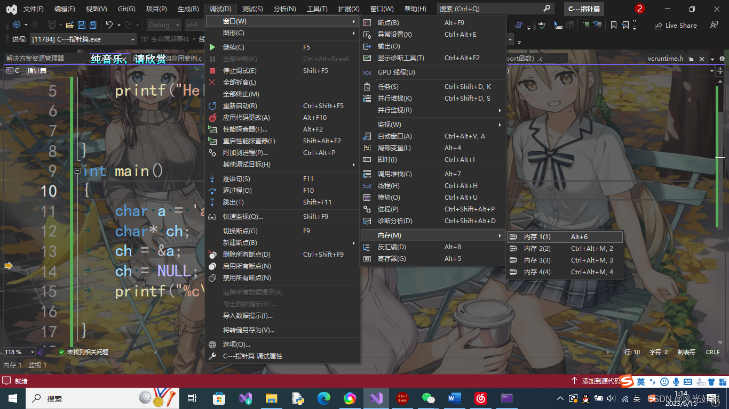Open the 工具(T) menu
Image resolution: width=729 pixels, height=409 pixels.
click(x=317, y=9)
